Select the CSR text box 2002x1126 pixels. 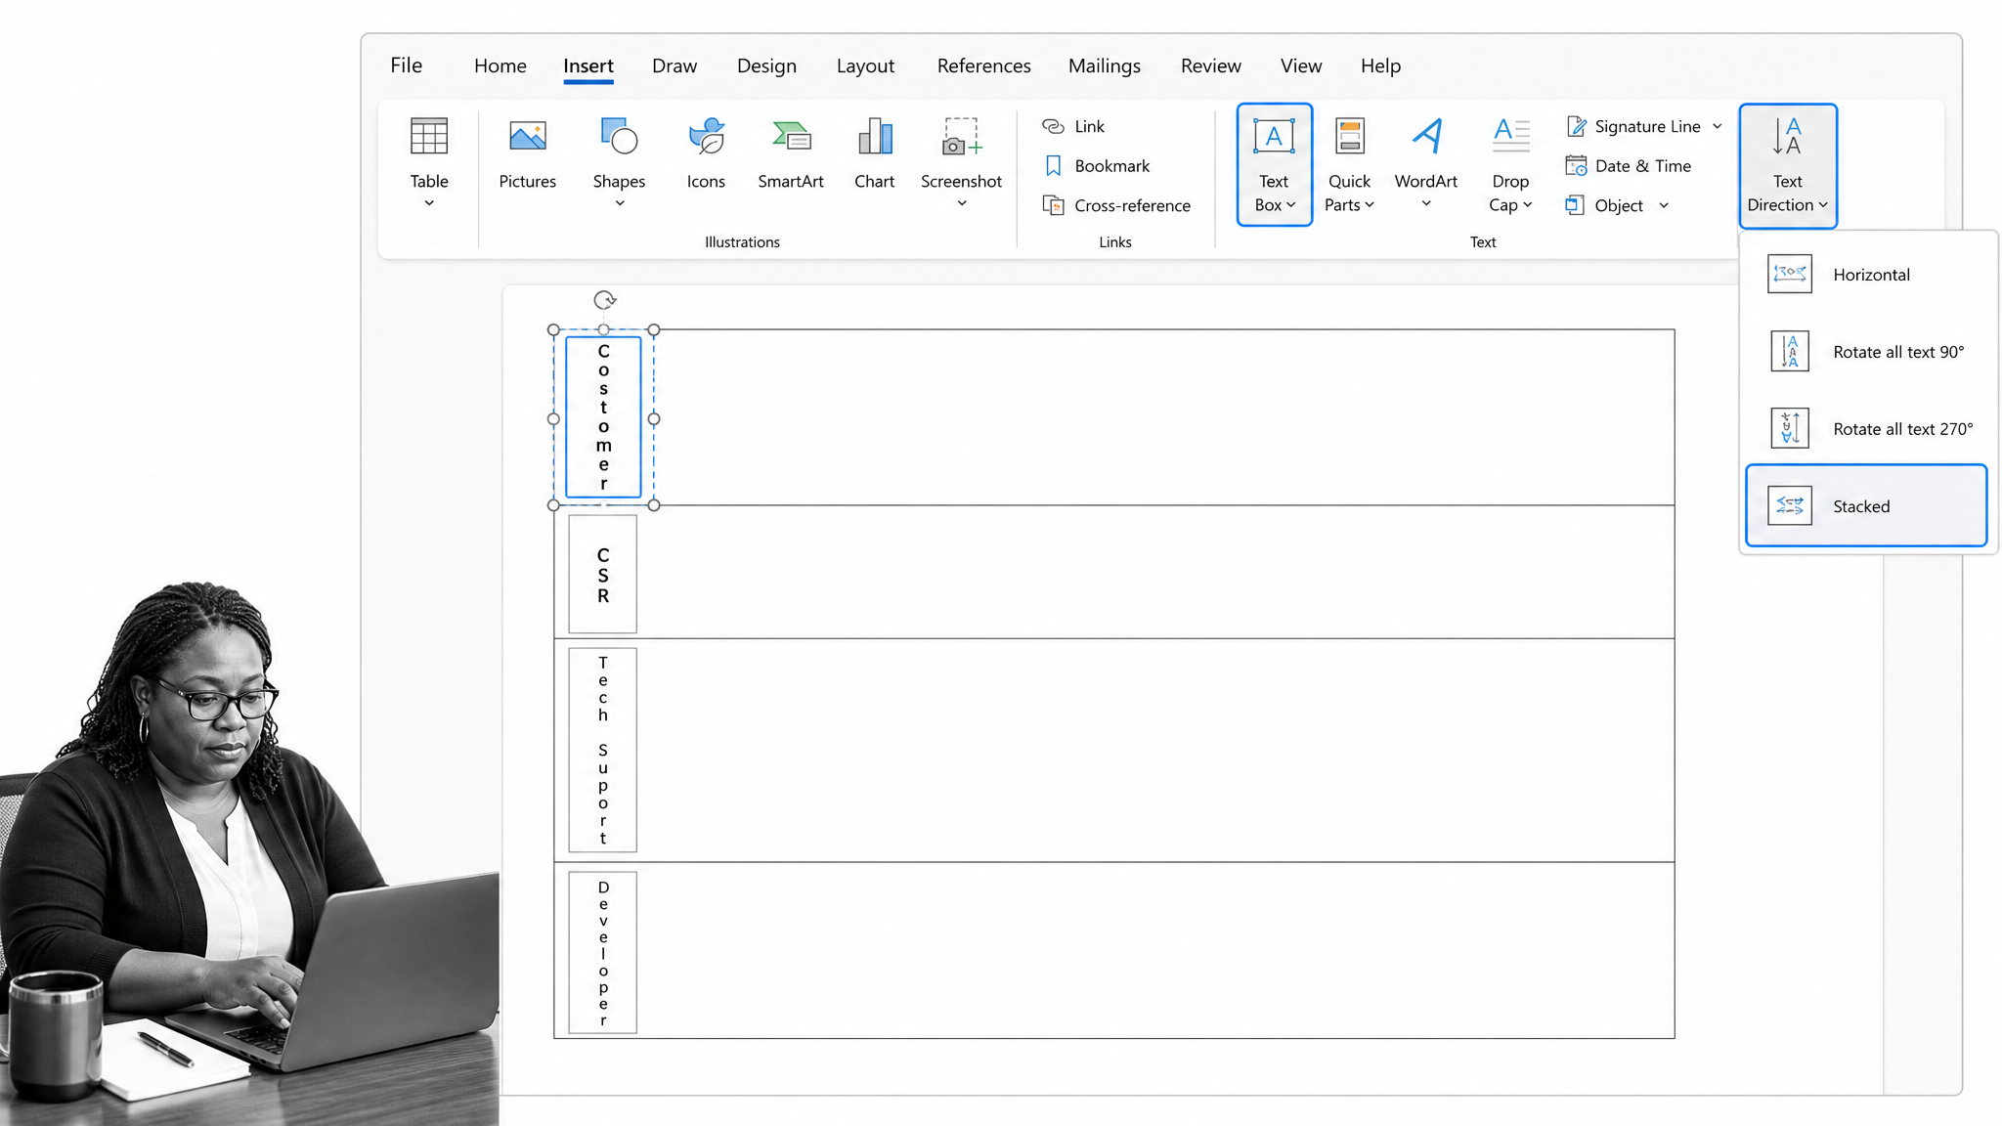pyautogui.click(x=602, y=575)
